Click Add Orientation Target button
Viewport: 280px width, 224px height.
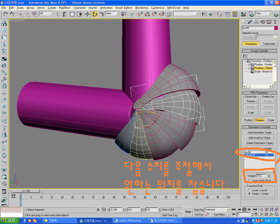[259, 133]
